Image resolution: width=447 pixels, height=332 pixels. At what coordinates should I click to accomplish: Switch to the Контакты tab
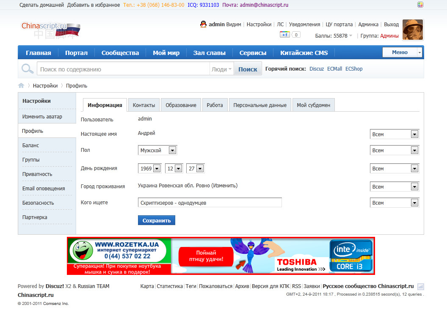[143, 105]
